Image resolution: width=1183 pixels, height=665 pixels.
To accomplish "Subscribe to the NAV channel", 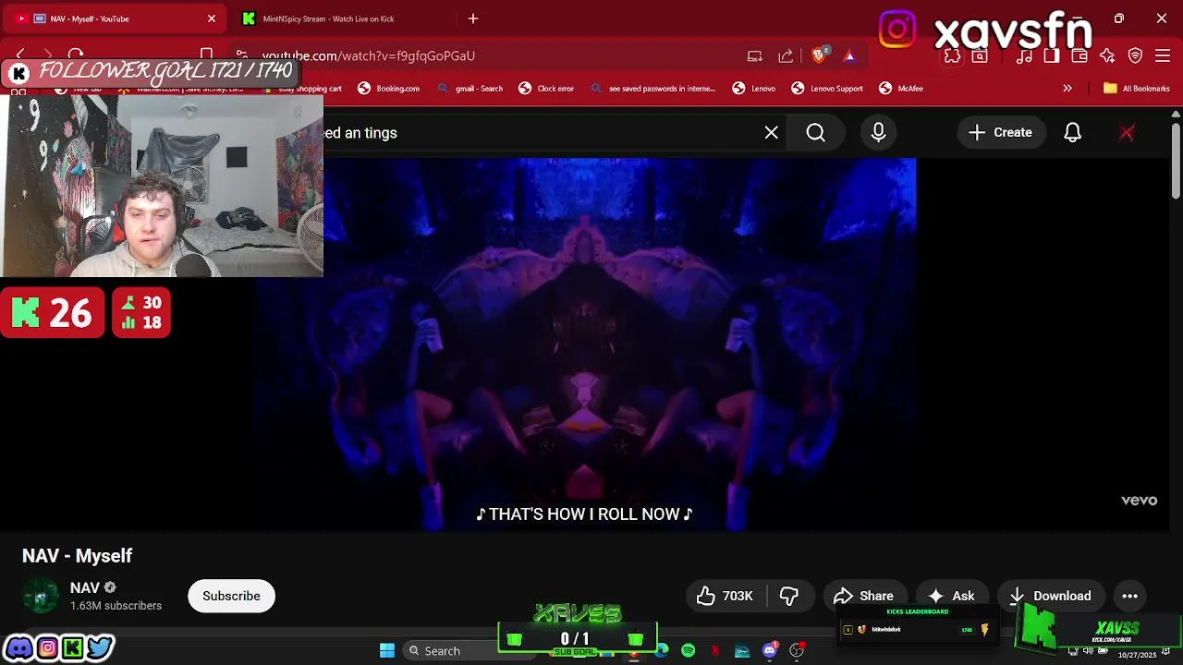I will (x=231, y=596).
